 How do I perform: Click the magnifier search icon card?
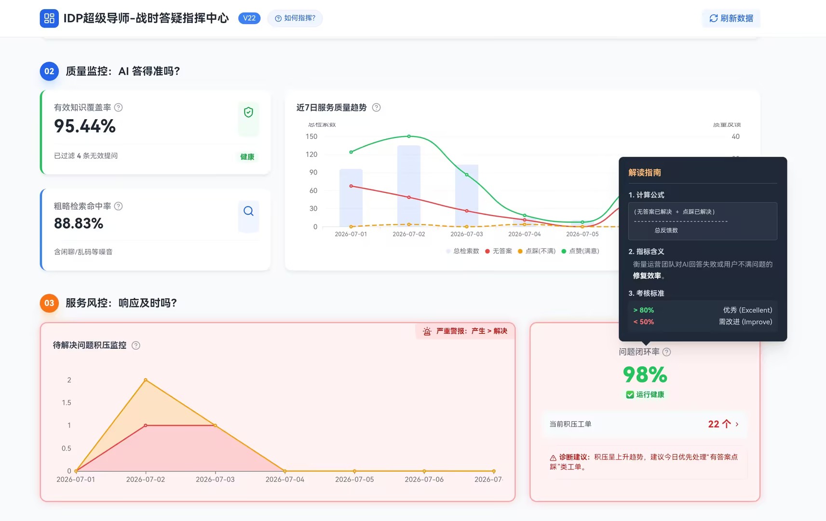[x=248, y=216]
